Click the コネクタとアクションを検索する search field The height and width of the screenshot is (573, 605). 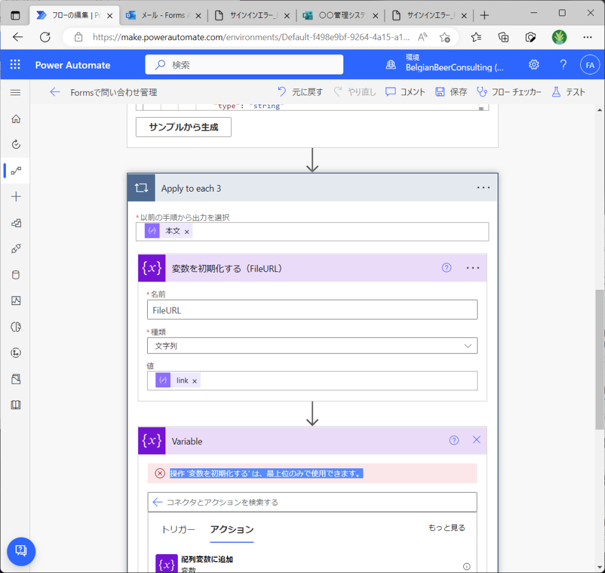312,502
